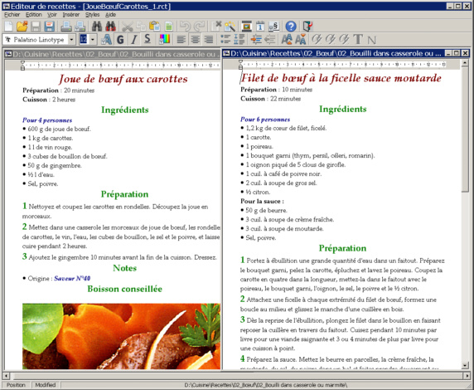Open the Edition menu
The width and height of the screenshot is (474, 390).
33,15
